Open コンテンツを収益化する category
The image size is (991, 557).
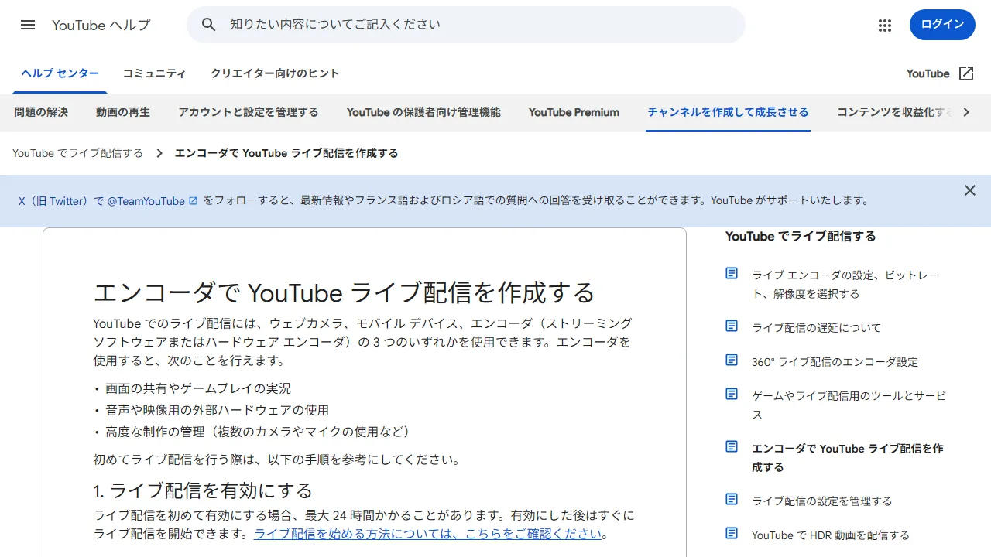(x=896, y=112)
